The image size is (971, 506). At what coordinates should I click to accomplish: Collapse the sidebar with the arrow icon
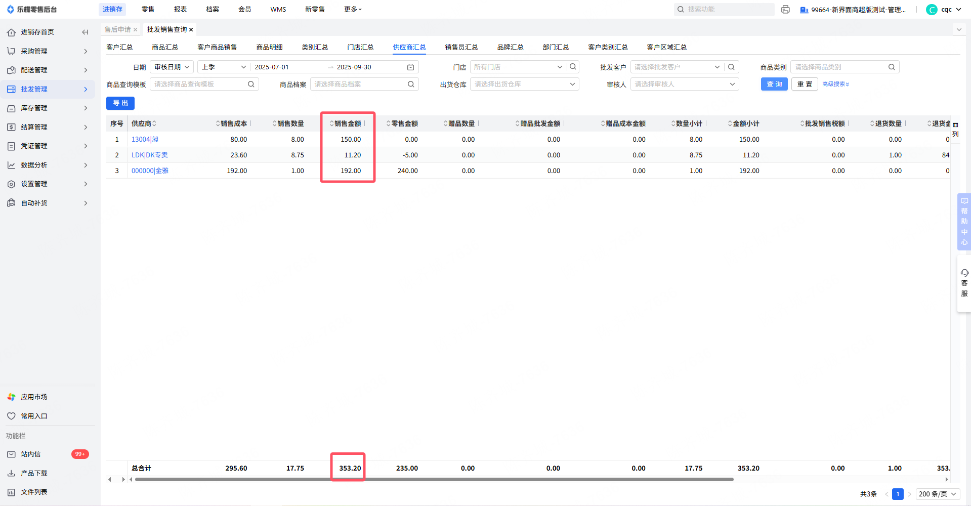pyautogui.click(x=85, y=32)
